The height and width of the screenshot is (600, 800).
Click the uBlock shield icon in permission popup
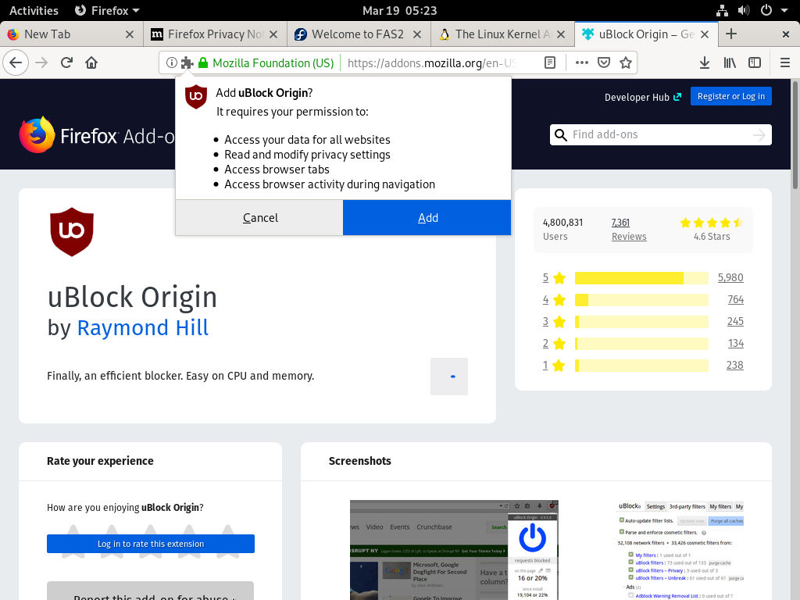point(196,96)
